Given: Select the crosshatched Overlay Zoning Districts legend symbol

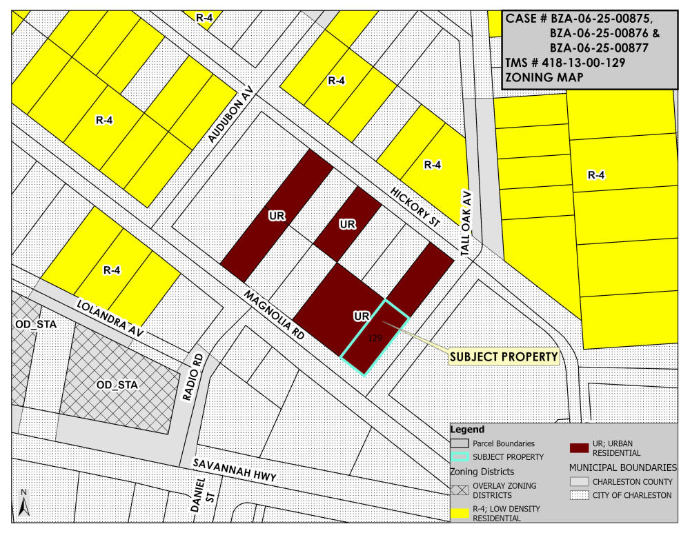Looking at the screenshot, I should [x=460, y=490].
